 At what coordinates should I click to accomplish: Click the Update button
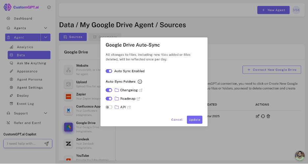194,120
